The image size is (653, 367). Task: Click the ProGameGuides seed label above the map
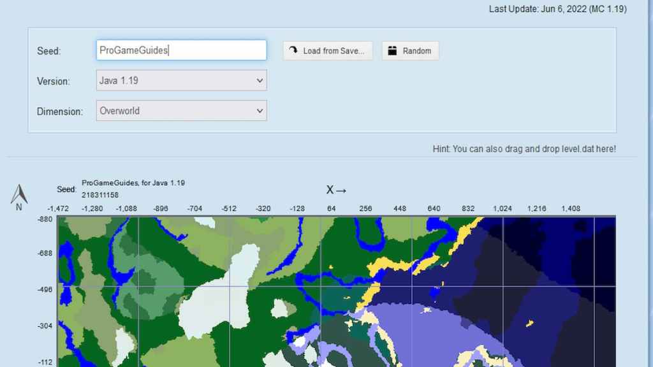pyautogui.click(x=133, y=182)
